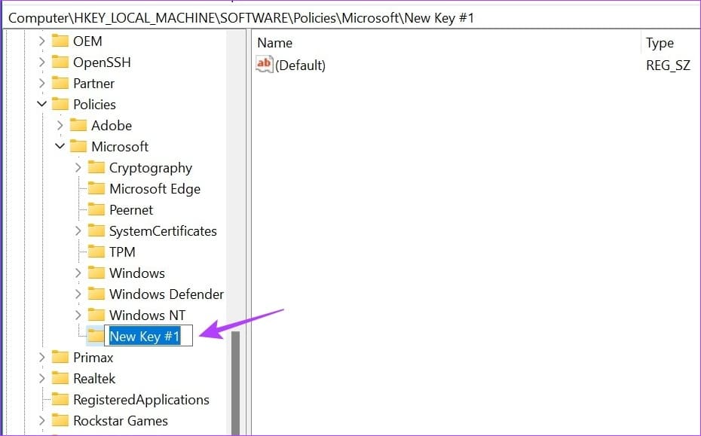This screenshot has width=701, height=436.
Task: Click the SystemCertificates folder icon
Action: [x=96, y=230]
